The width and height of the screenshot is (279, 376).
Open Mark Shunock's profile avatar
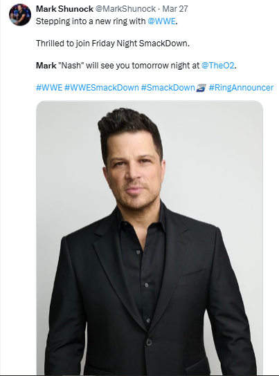[20, 15]
